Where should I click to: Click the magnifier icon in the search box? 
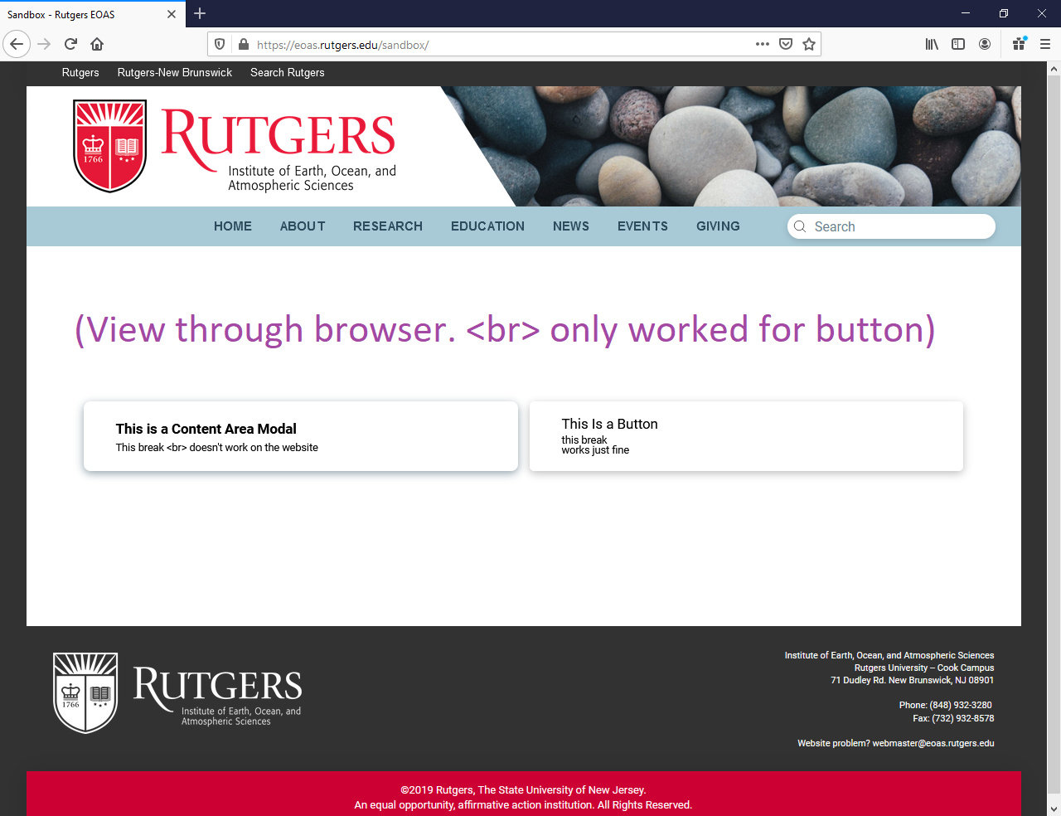click(x=800, y=226)
